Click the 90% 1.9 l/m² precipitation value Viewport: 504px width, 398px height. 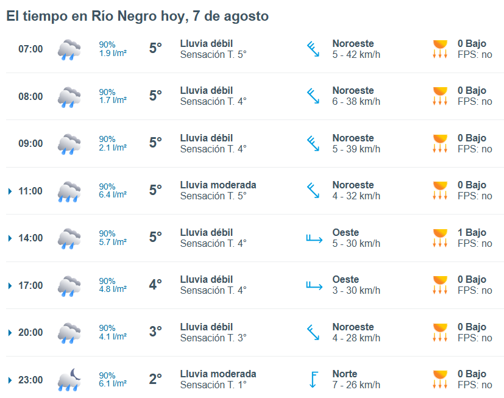[113, 49]
